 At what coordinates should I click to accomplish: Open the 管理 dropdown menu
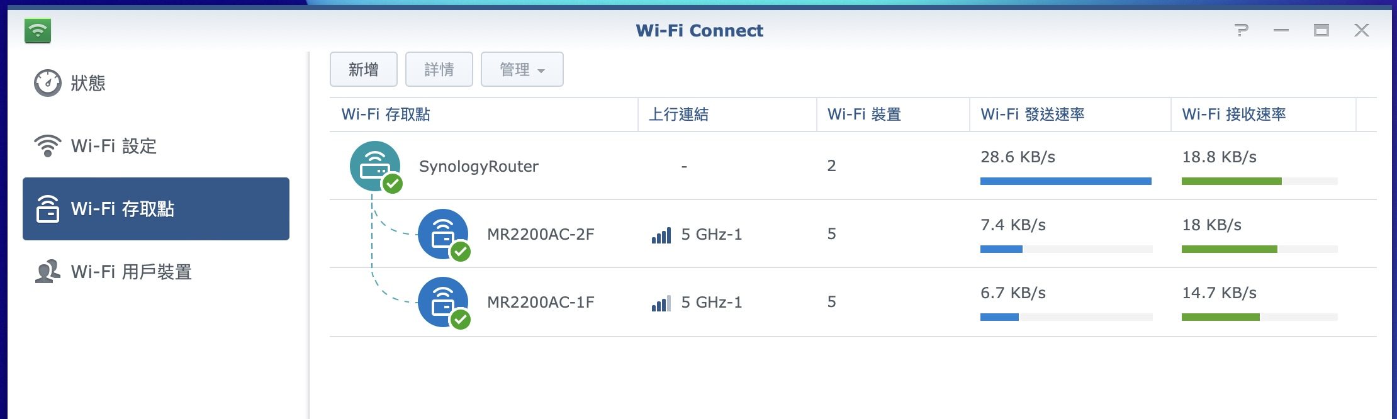(x=522, y=69)
